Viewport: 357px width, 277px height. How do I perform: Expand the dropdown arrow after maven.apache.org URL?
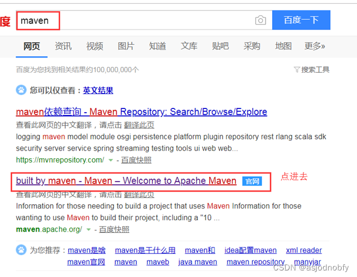89,230
